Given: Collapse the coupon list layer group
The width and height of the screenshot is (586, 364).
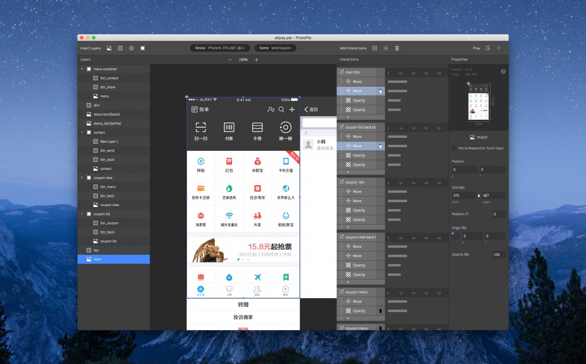Looking at the screenshot, I should point(82,214).
